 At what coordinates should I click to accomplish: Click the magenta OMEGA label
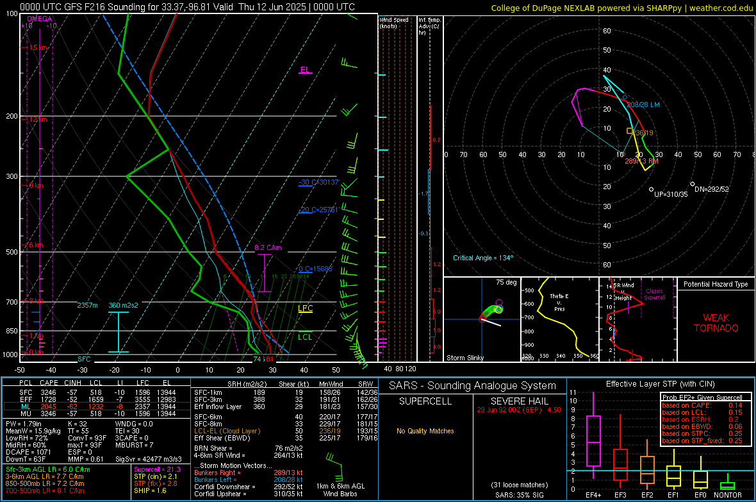[40, 19]
